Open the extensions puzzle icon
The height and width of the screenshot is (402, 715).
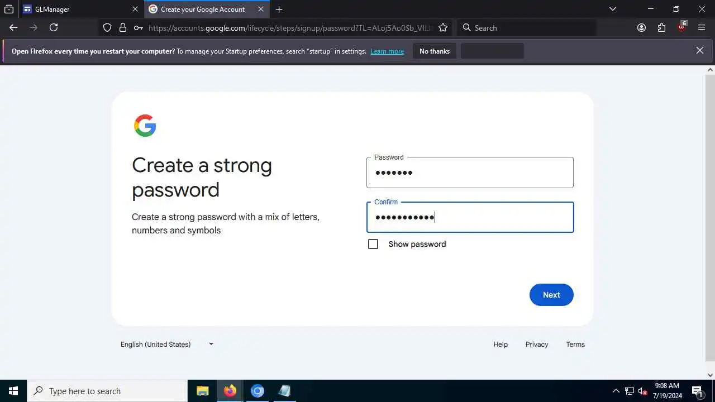661,27
